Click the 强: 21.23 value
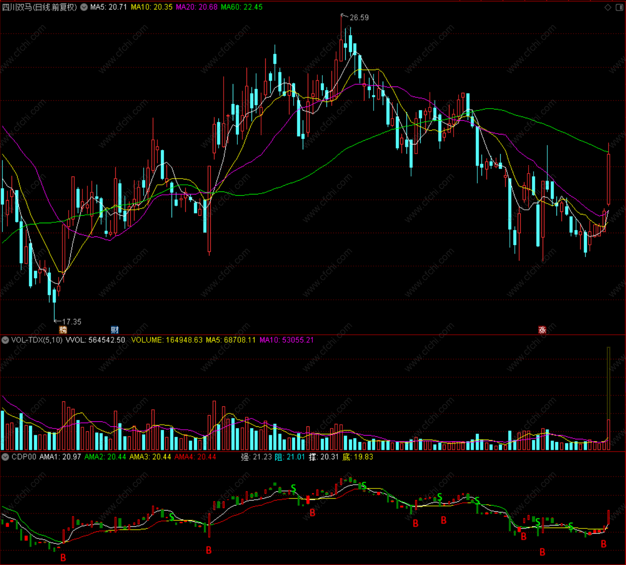The width and height of the screenshot is (626, 565). point(256,457)
